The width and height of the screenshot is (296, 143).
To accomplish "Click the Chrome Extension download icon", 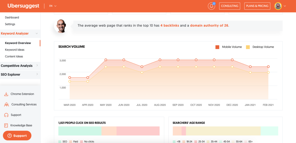I will point(6,94).
